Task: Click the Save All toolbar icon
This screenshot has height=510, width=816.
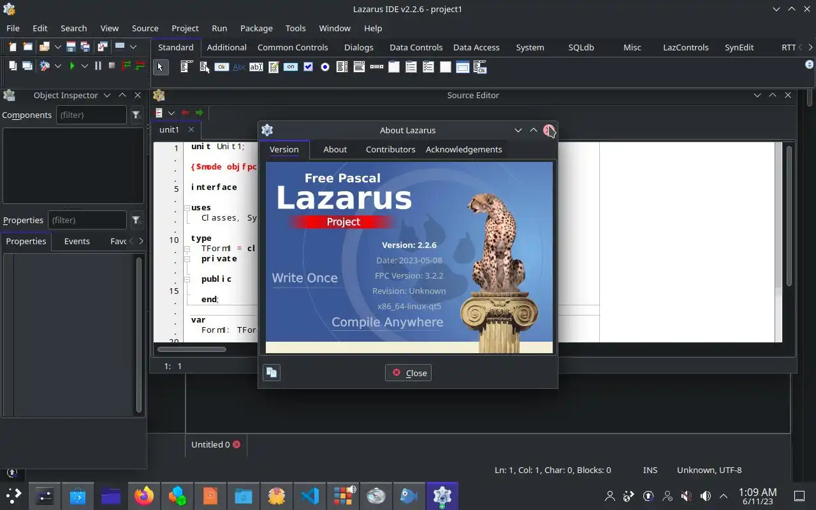Action: click(85, 47)
